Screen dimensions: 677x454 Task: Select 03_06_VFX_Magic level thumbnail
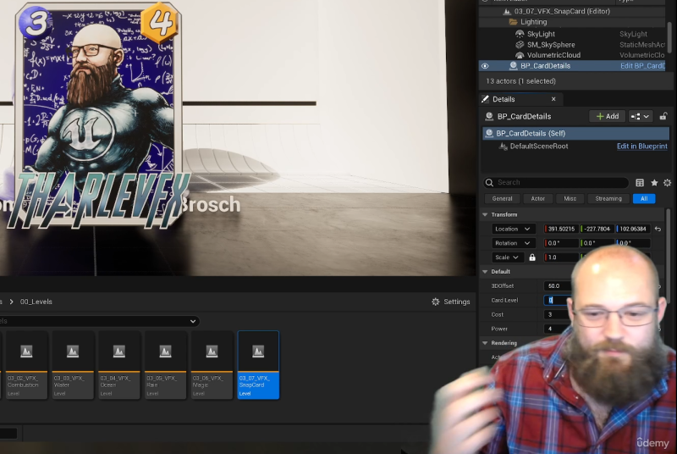(212, 365)
